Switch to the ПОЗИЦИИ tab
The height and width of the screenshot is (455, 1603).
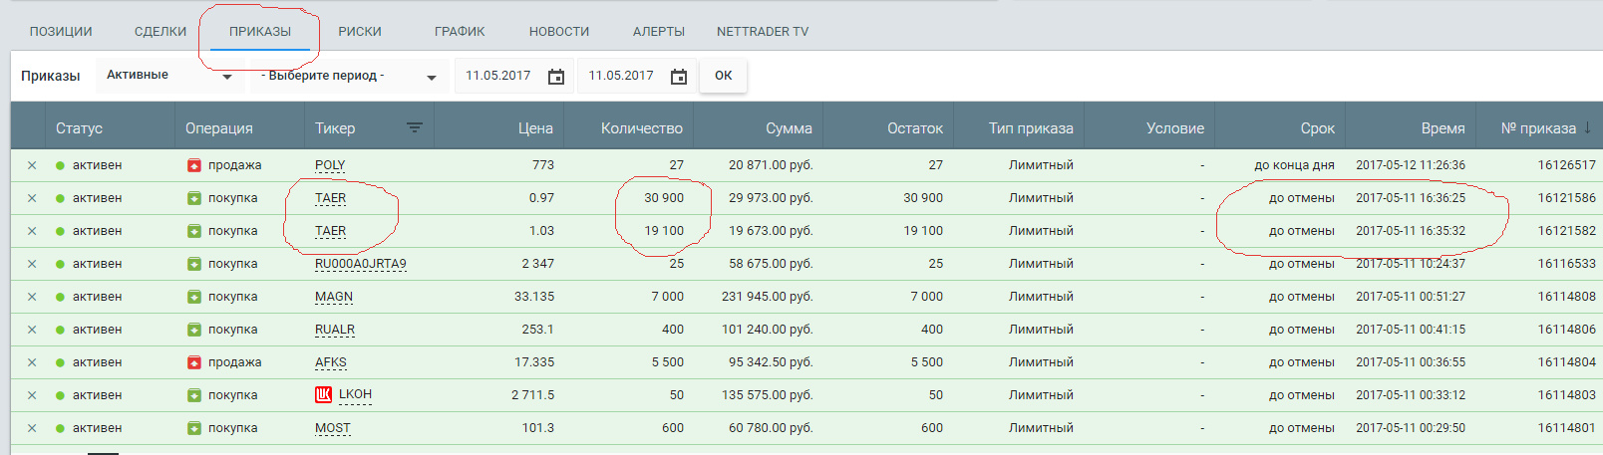click(61, 32)
